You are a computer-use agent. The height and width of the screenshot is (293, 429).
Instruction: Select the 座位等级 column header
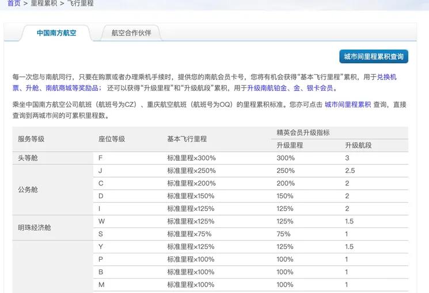[112, 139]
